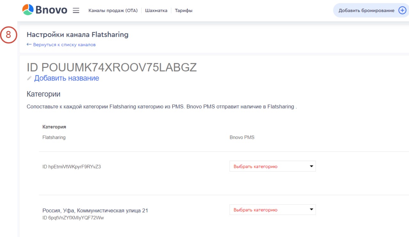Expand Выбрать категорию dropdown for ID hpEtmiVtWKpyrF9RYvZ3
This screenshot has height=237, width=409.
pos(272,166)
